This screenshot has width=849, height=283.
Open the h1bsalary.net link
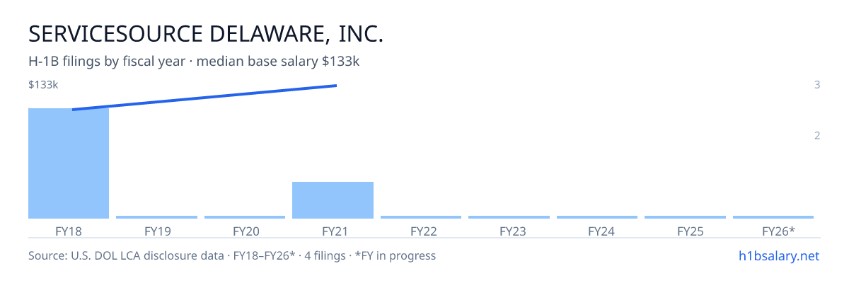coord(778,255)
